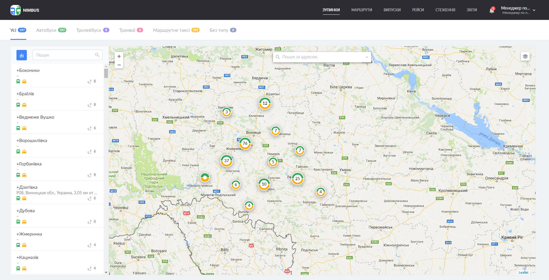Zoom in on the map
Viewport: 549px width, 280px height.
[x=119, y=56]
